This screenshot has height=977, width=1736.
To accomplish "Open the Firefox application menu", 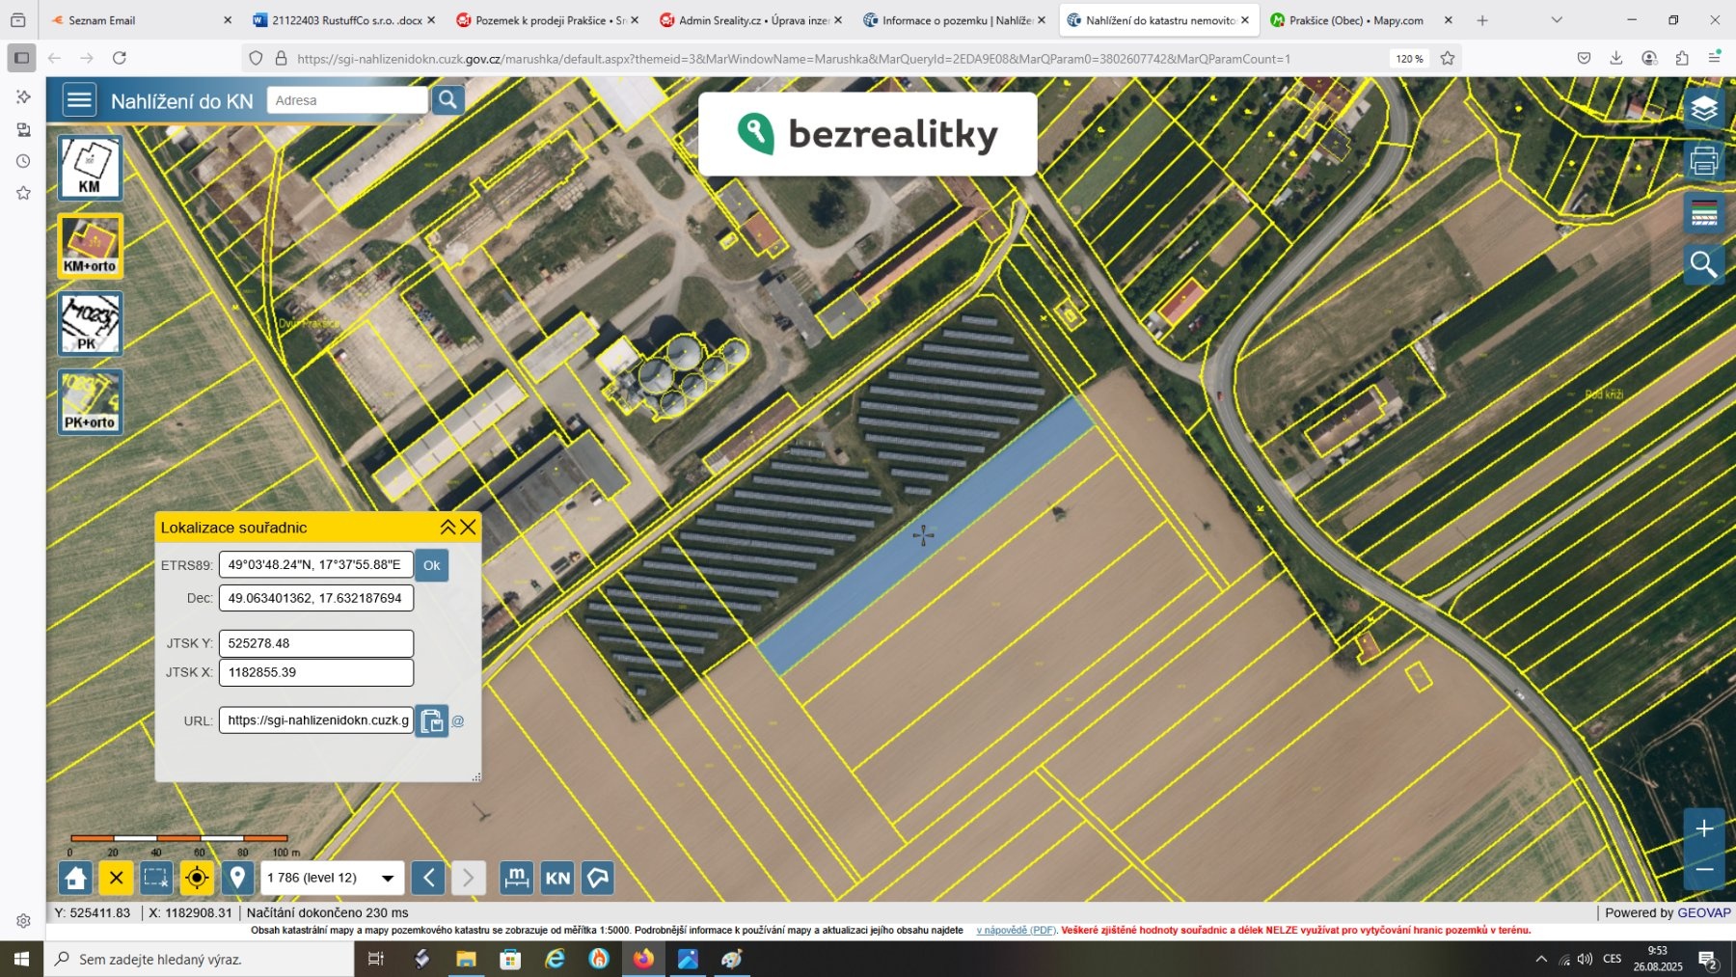I will point(1715,58).
